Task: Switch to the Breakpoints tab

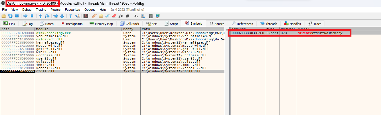Action: [x=72, y=24]
